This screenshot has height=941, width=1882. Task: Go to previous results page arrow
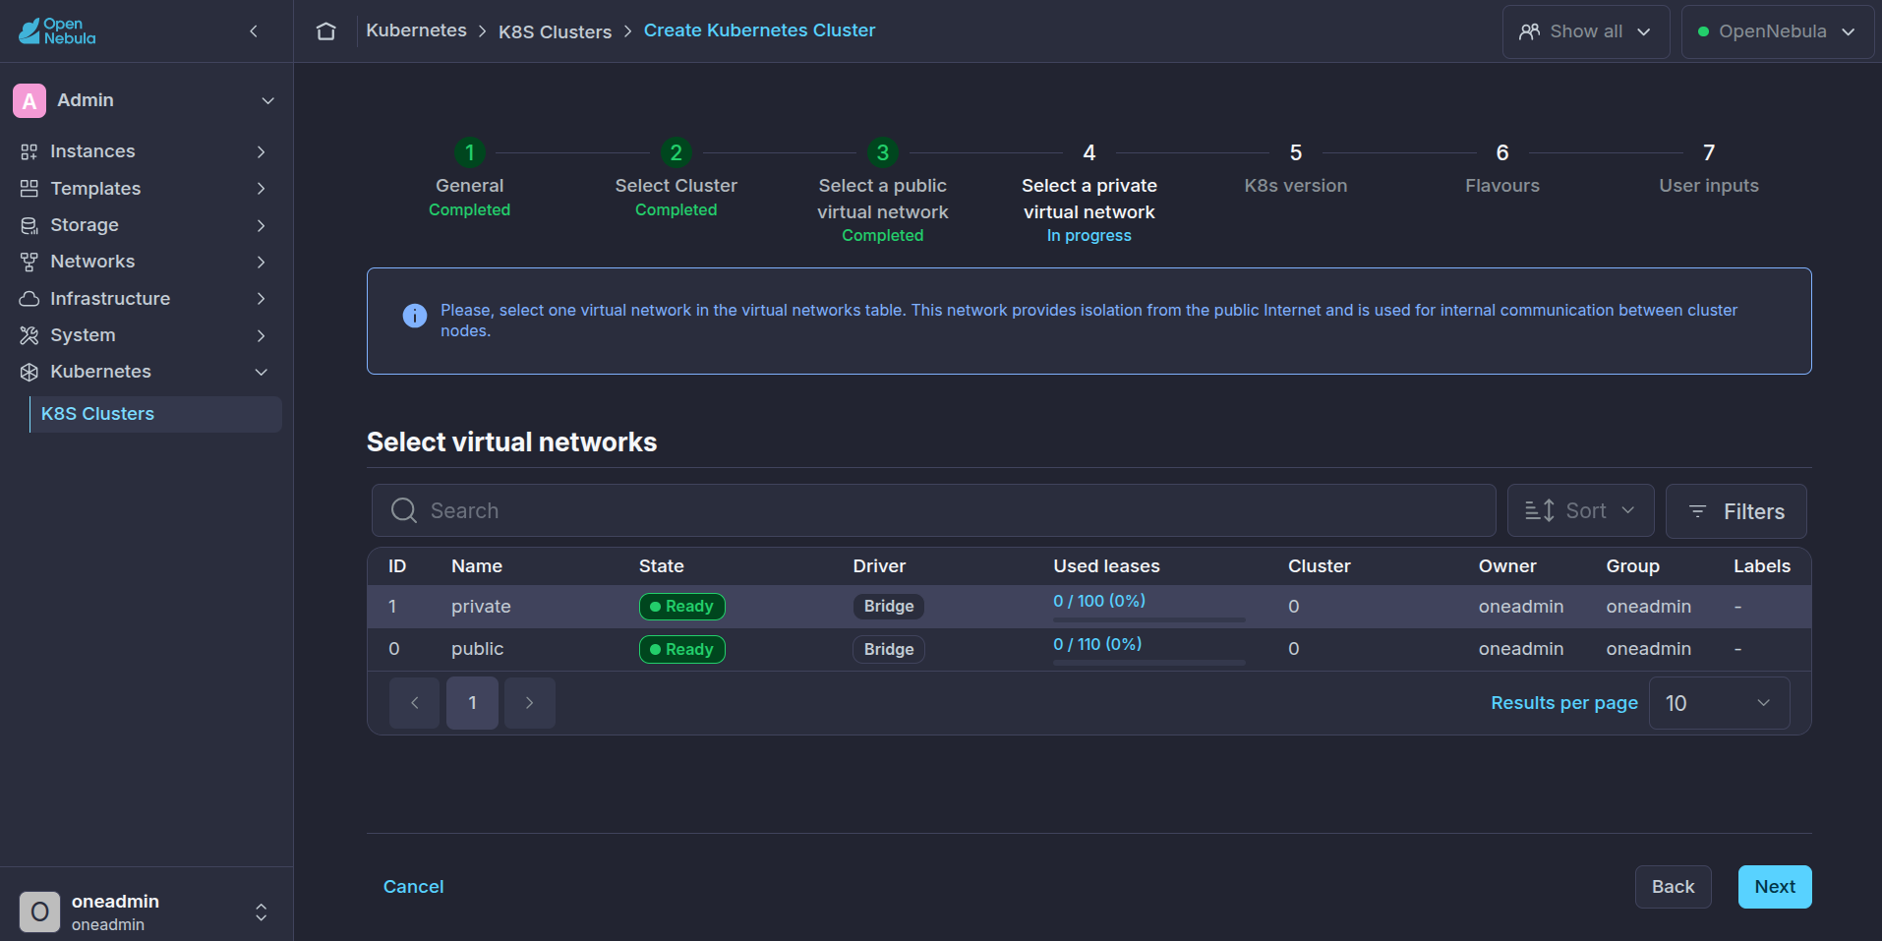(x=414, y=703)
